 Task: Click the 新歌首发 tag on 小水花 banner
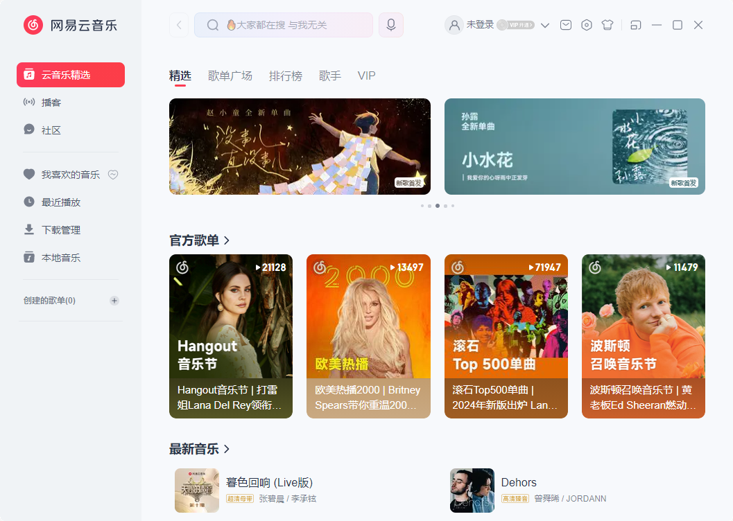(x=684, y=183)
